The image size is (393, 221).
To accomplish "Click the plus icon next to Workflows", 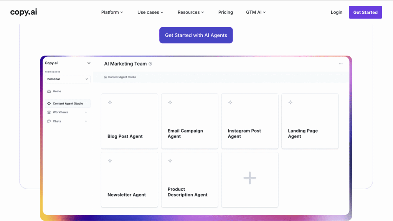I will [86, 112].
